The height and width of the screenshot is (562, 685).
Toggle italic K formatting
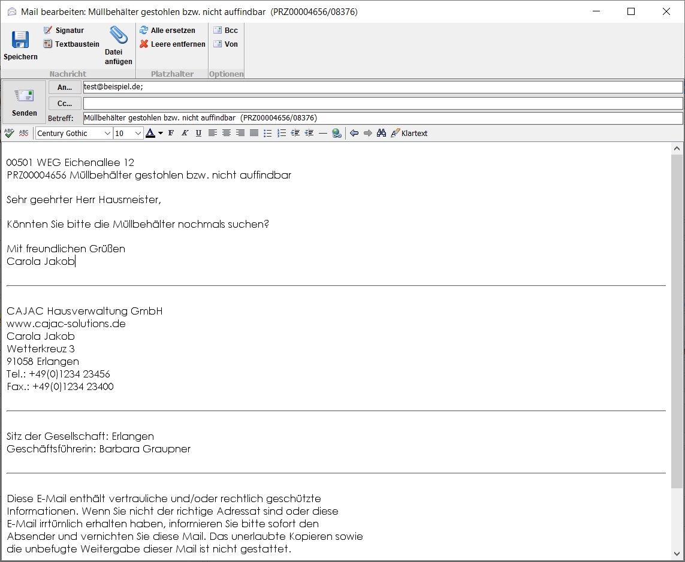pyautogui.click(x=185, y=133)
